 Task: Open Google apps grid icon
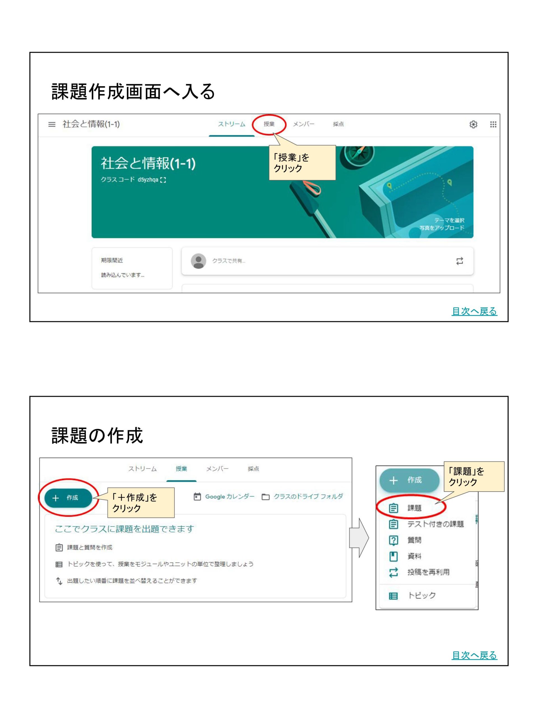point(493,124)
